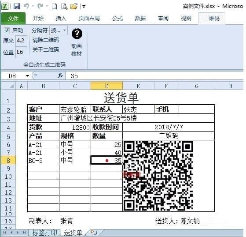Click the 小号 specification cell
This screenshot has height=237, width=246.
tap(75, 152)
